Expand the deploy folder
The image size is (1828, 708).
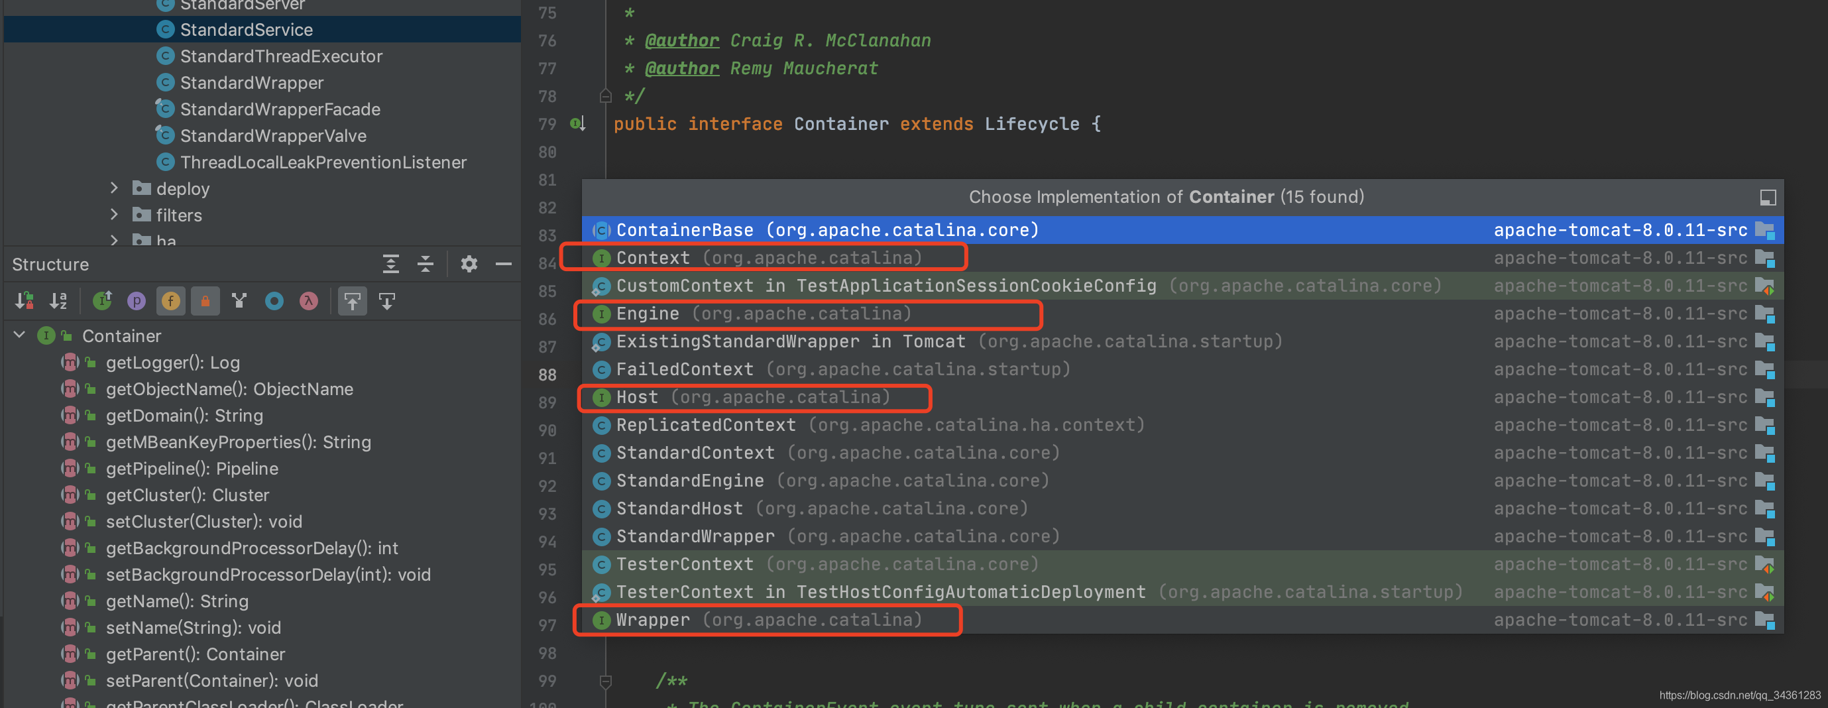[x=114, y=188]
